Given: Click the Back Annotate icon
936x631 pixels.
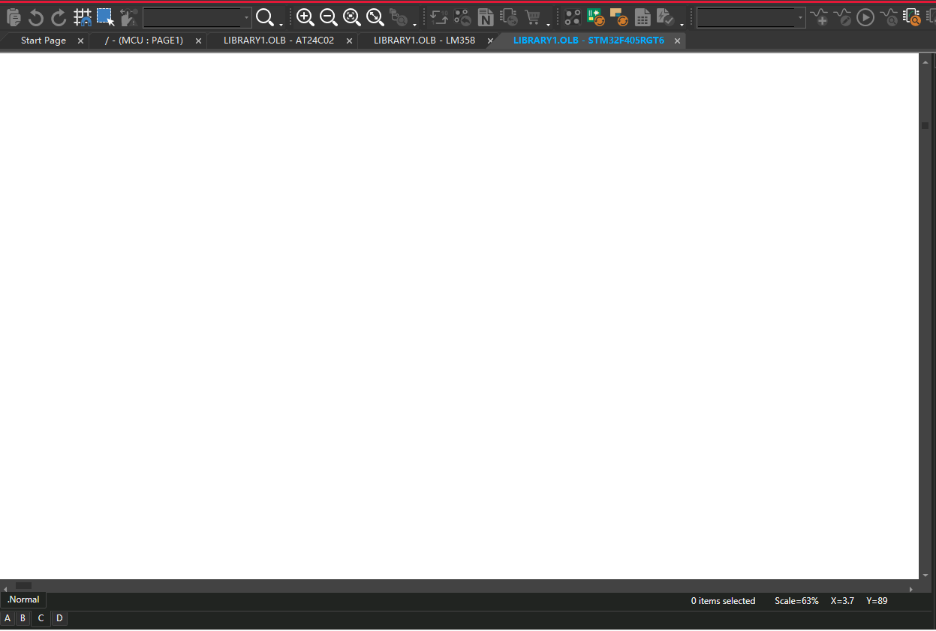Looking at the screenshot, I should coord(462,17).
